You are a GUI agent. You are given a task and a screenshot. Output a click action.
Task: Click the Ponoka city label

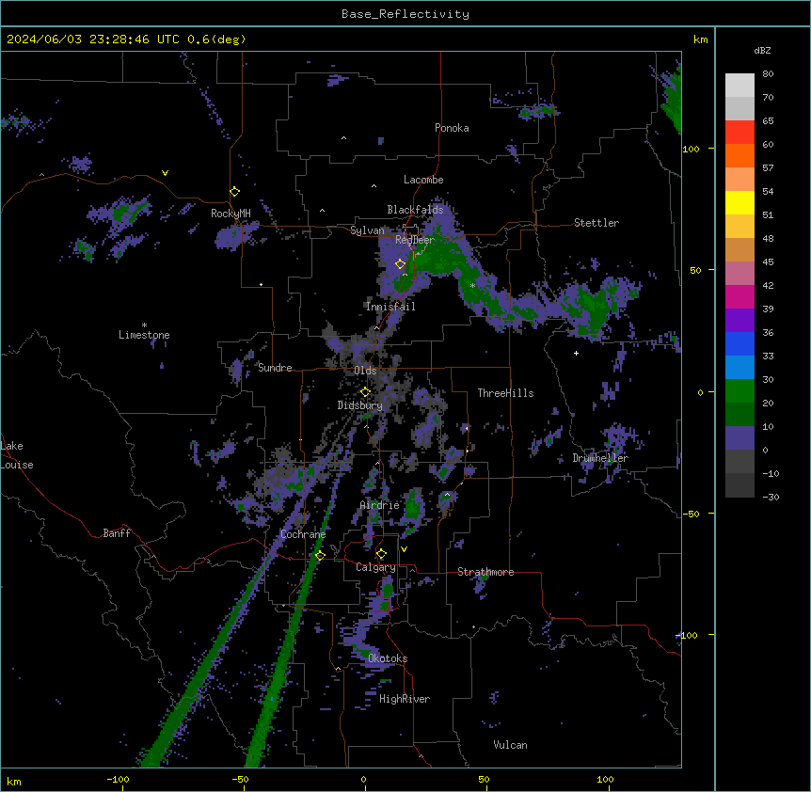452,128
